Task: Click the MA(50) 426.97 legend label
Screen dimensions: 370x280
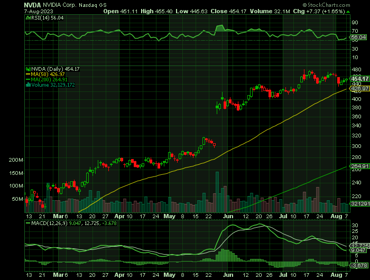Action: [x=48, y=74]
